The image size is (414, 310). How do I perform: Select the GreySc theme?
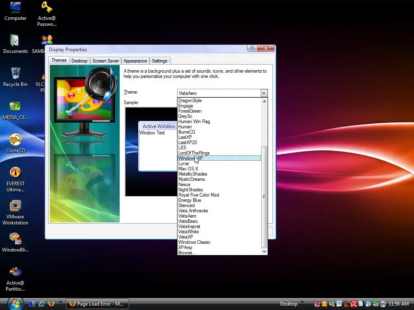219,116
